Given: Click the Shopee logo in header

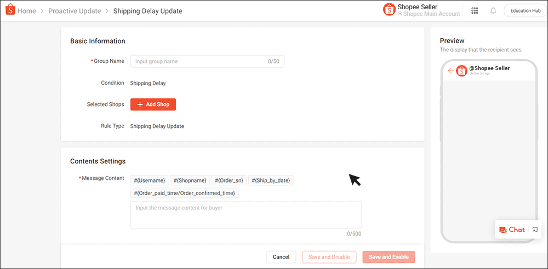Looking at the screenshot, I should click(x=9, y=10).
